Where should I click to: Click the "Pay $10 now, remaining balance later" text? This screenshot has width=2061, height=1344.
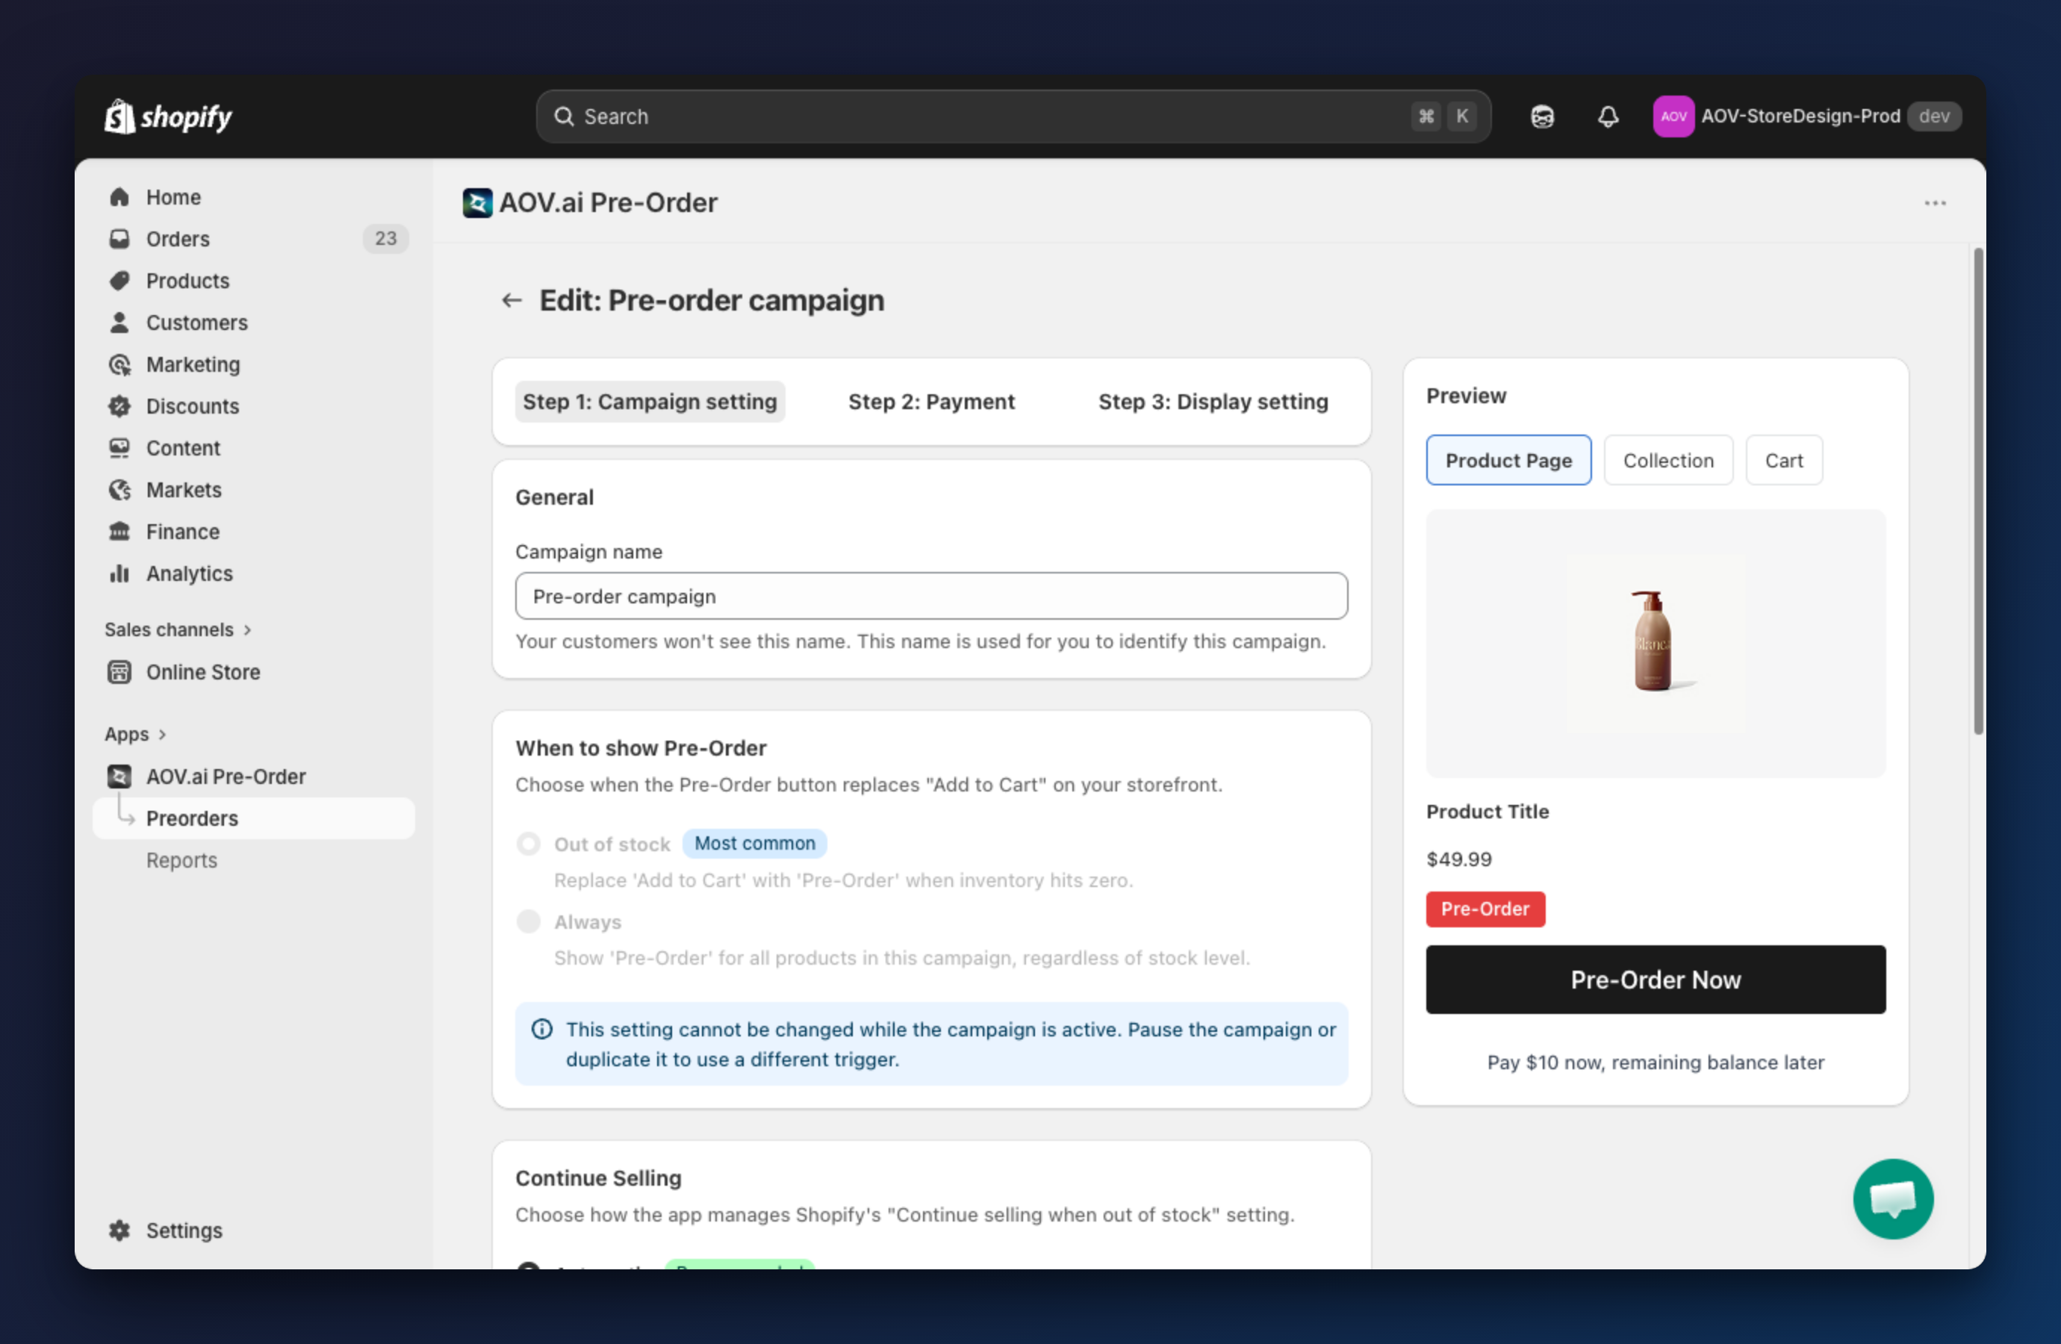[x=1655, y=1063]
